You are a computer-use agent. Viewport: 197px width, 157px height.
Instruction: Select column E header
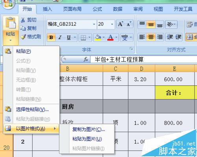(x=175, y=68)
